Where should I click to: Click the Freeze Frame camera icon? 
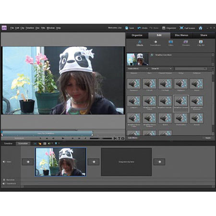point(123,138)
